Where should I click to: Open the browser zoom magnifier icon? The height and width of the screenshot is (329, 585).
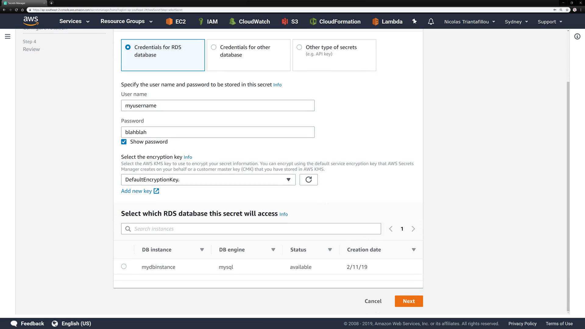(561, 10)
